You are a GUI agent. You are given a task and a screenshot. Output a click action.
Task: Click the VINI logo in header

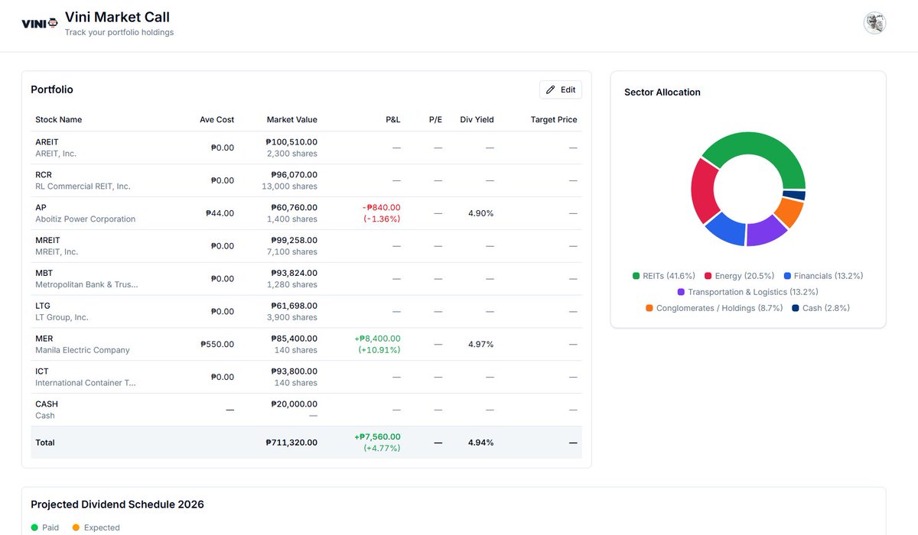point(40,23)
